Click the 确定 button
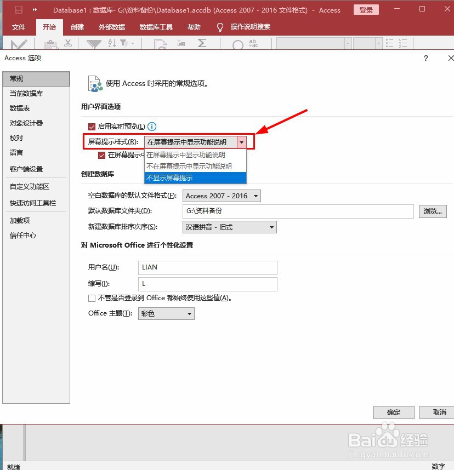This screenshot has height=470, width=454. point(394,412)
